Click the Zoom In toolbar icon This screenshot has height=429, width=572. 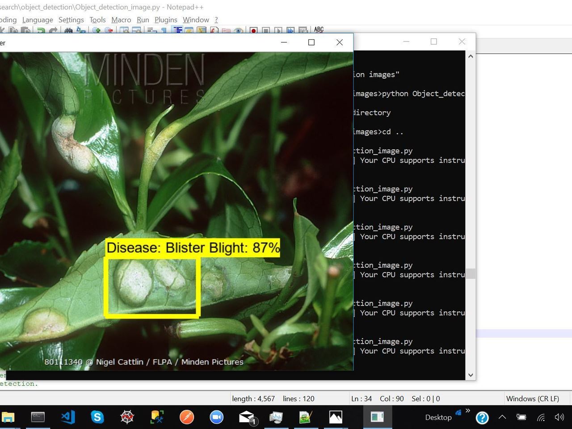96,30
